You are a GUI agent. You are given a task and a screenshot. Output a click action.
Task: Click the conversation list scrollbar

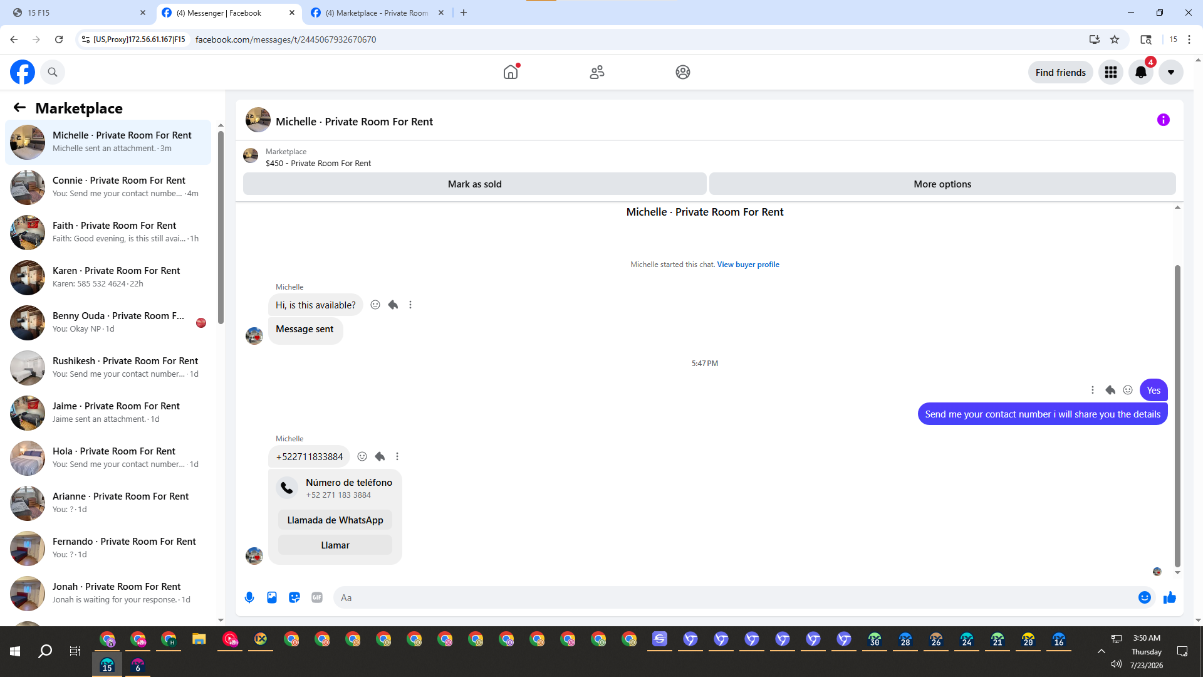click(x=221, y=228)
